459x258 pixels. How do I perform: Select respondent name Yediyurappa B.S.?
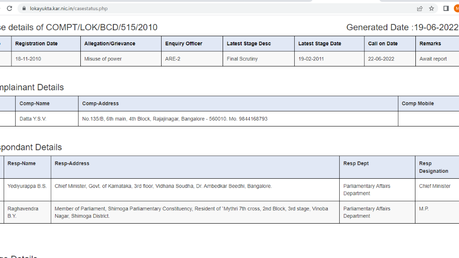pos(27,186)
